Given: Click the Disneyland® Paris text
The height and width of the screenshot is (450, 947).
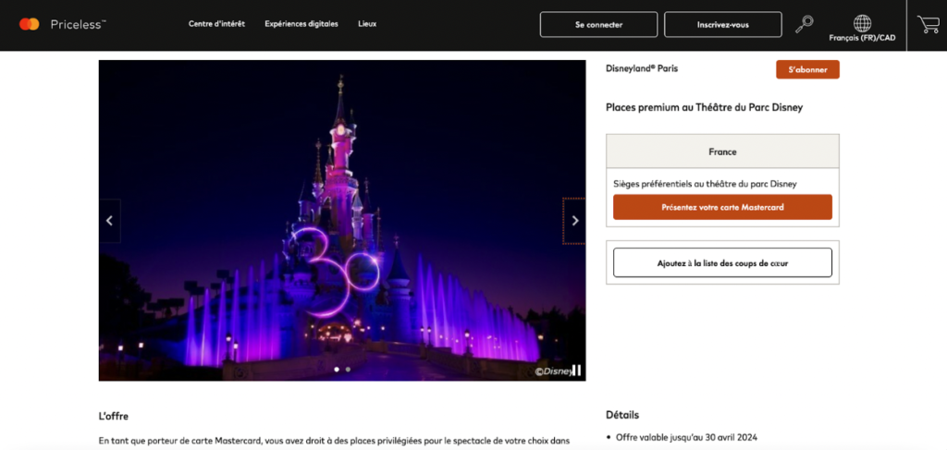Looking at the screenshot, I should 642,68.
